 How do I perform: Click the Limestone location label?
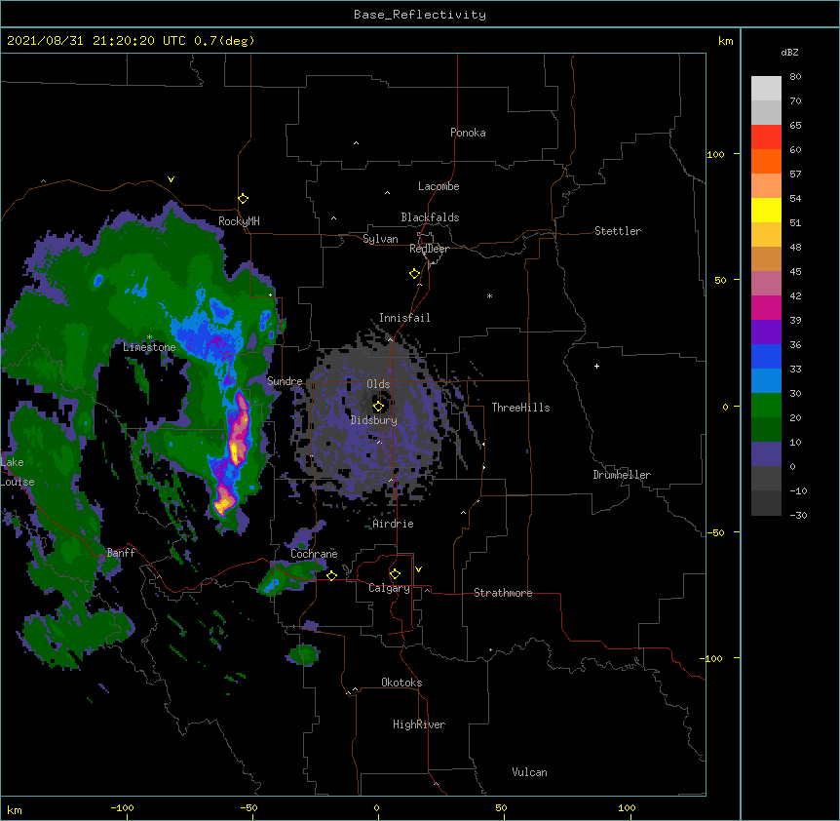(x=149, y=347)
